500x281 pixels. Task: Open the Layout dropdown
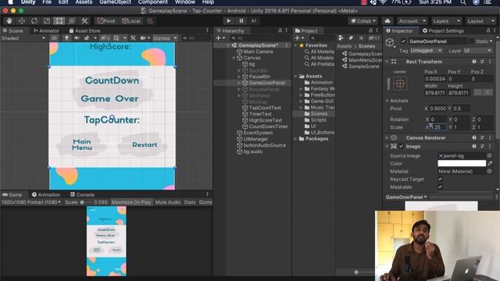(480, 21)
